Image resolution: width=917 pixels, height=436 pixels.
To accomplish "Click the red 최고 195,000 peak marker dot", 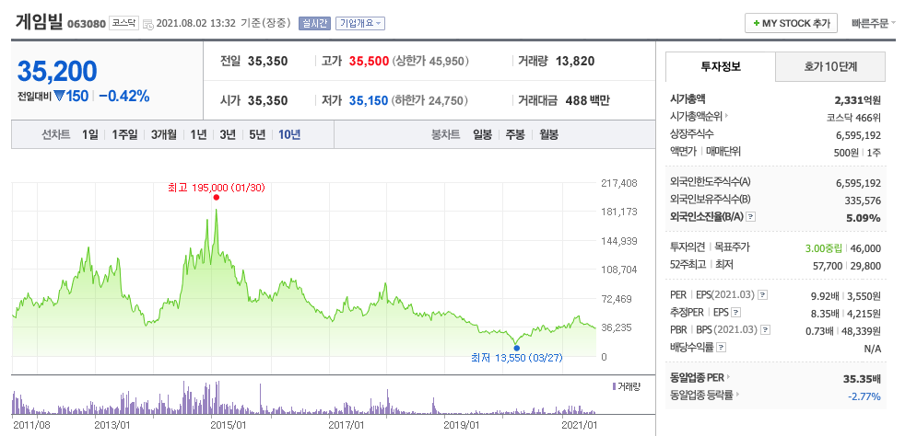I will point(217,197).
